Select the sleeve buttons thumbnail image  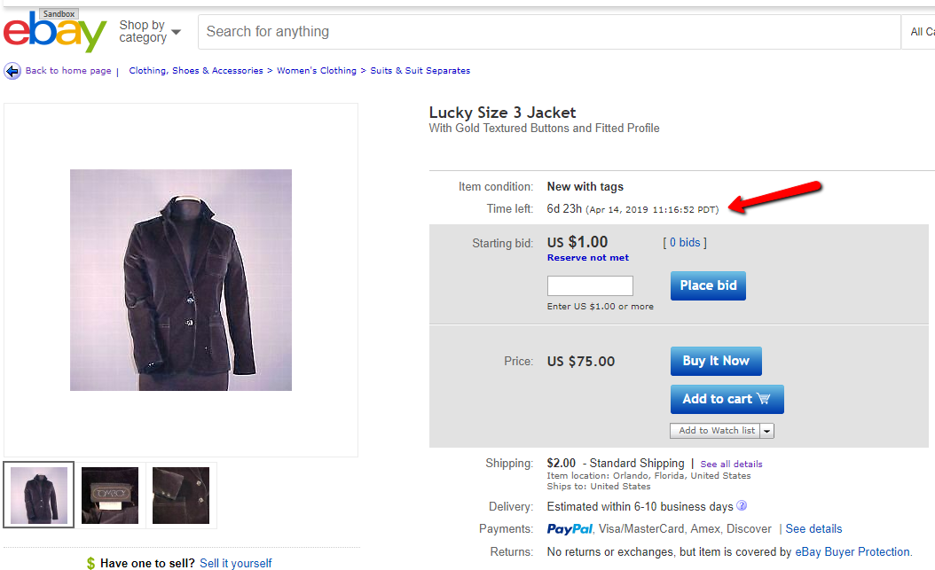[181, 495]
